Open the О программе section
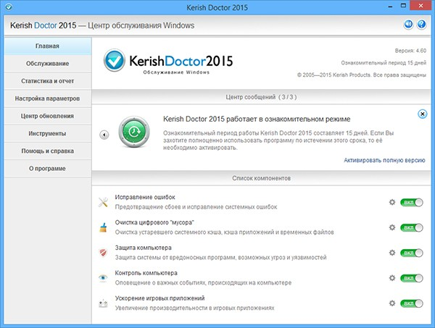 [x=48, y=168]
